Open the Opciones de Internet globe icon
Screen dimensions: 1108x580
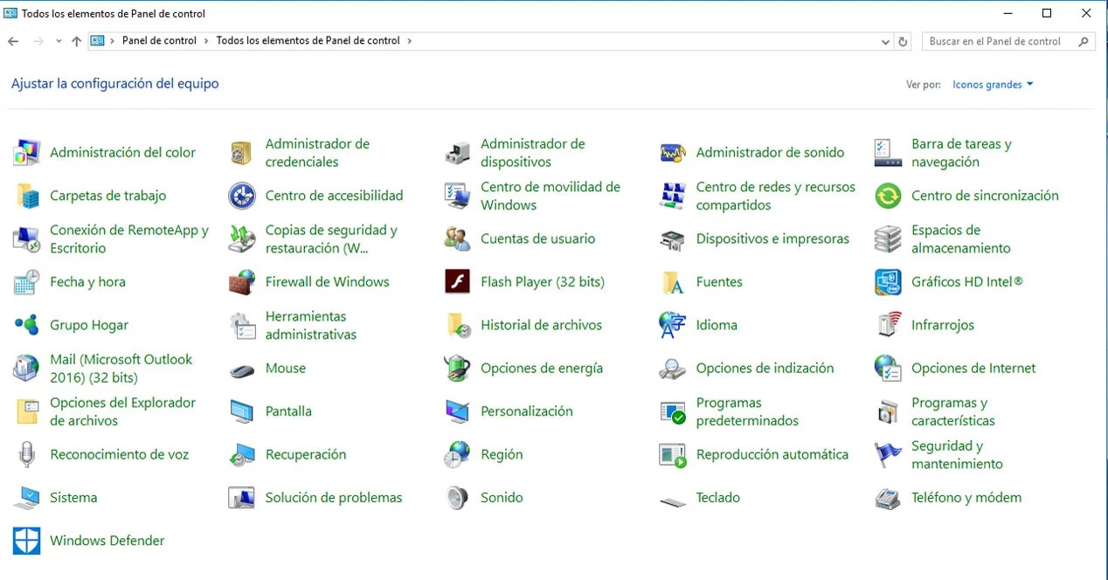[888, 369]
